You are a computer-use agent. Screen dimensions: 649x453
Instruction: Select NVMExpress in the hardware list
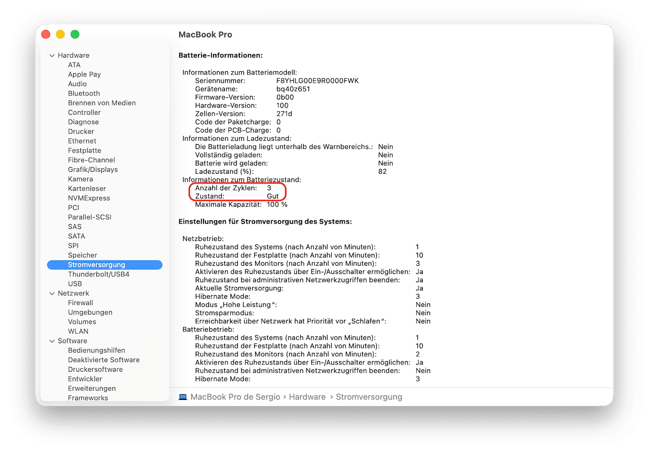89,198
